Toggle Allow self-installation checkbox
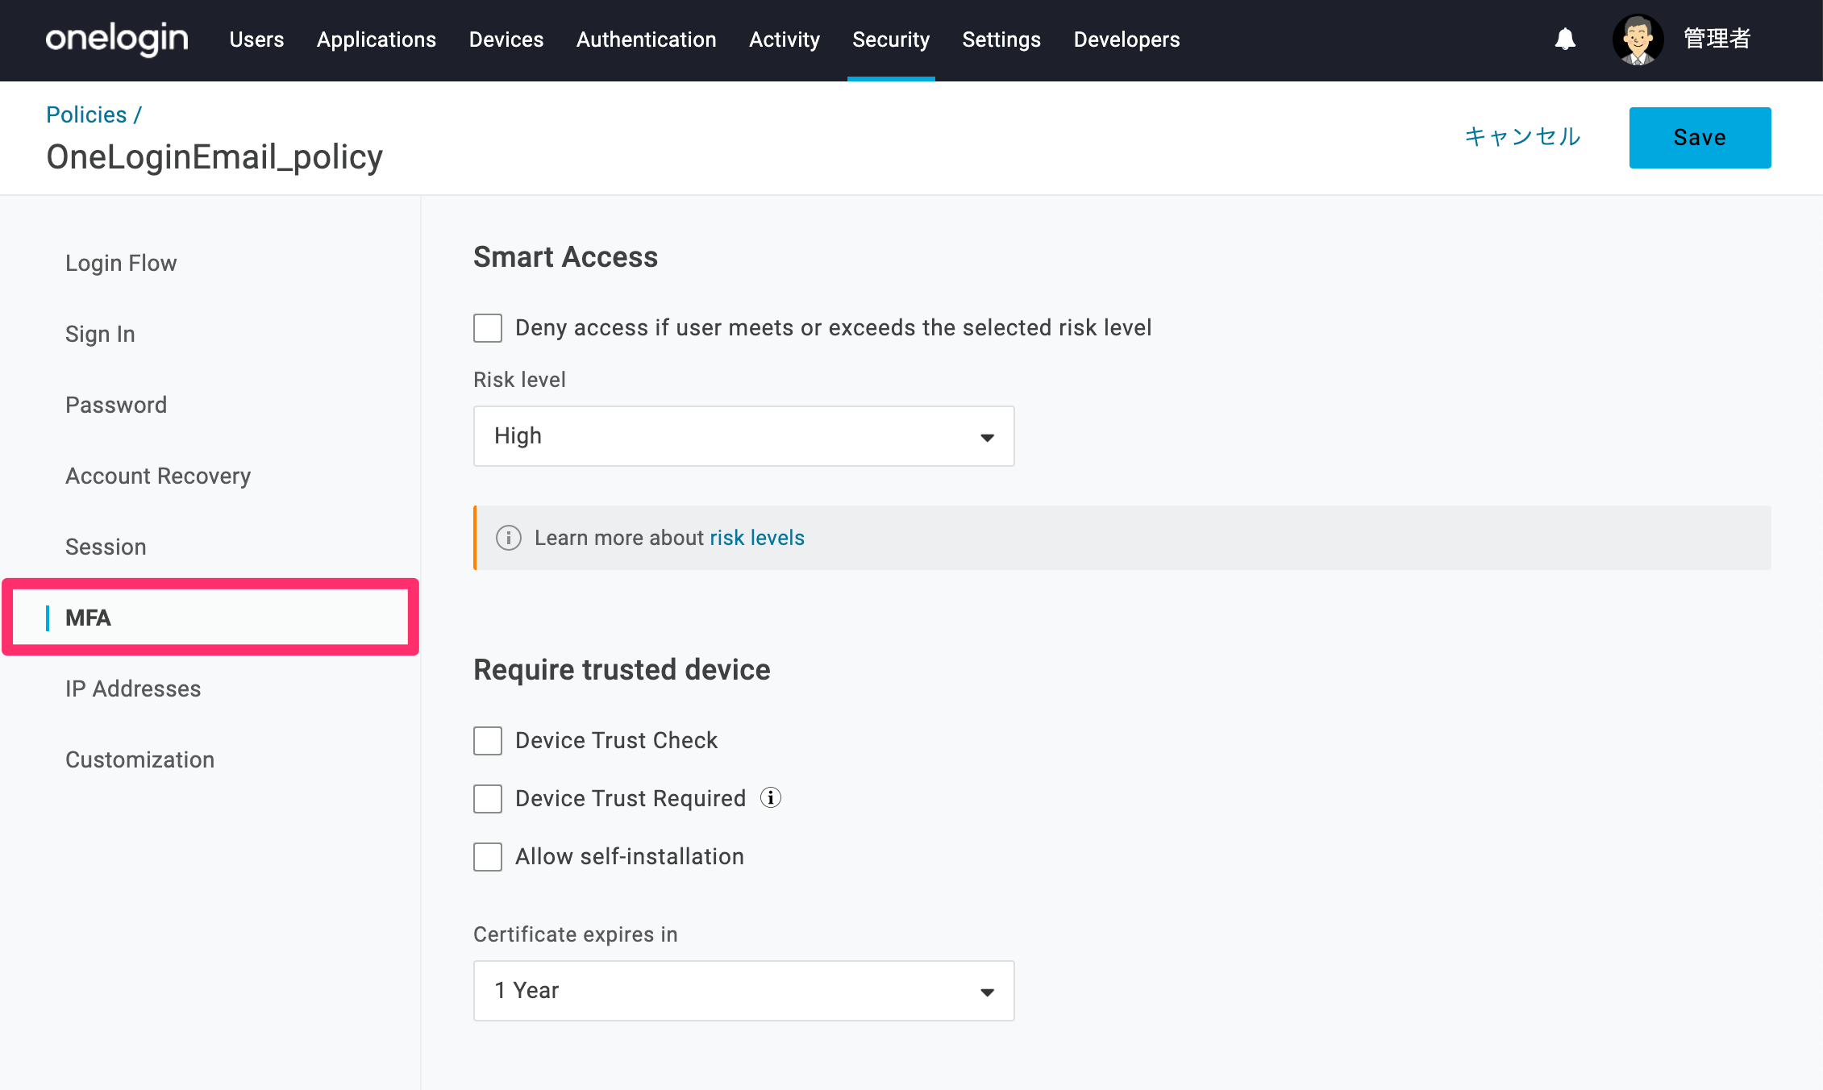Viewport: 1823px width, 1090px height. (x=488, y=857)
